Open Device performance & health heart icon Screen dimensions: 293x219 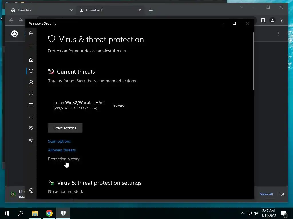[x=31, y=128]
